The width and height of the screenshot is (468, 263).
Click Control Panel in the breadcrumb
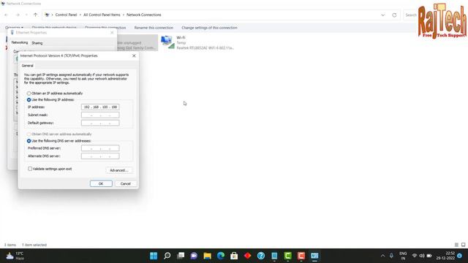point(66,15)
